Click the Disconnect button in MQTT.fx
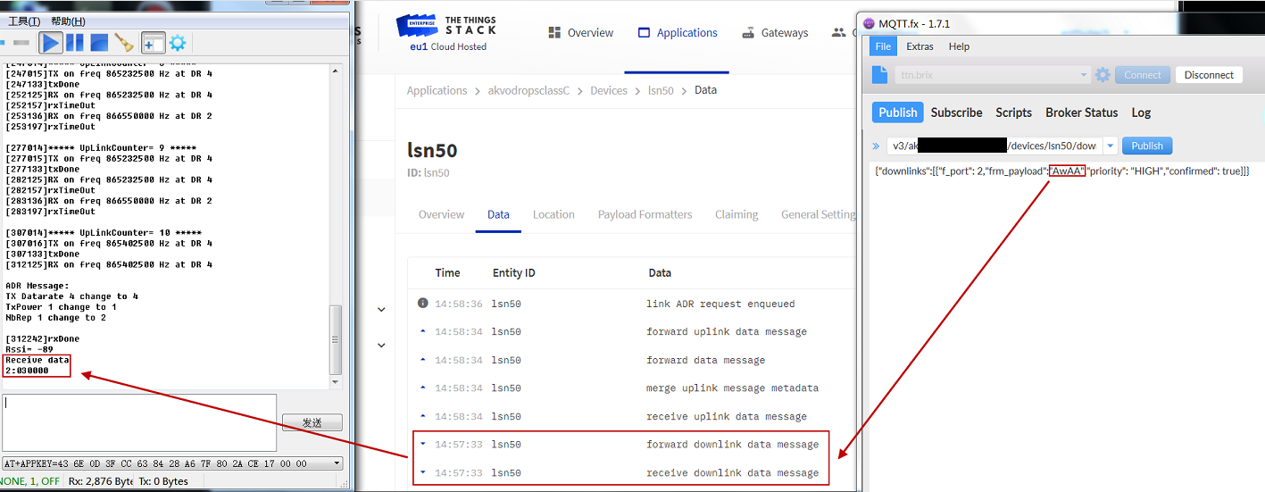The image size is (1265, 492). (1209, 75)
